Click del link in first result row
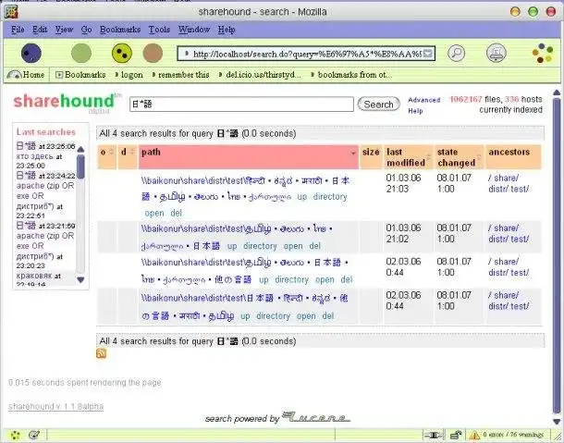Viewport: 564px width, 443px height. (176, 214)
